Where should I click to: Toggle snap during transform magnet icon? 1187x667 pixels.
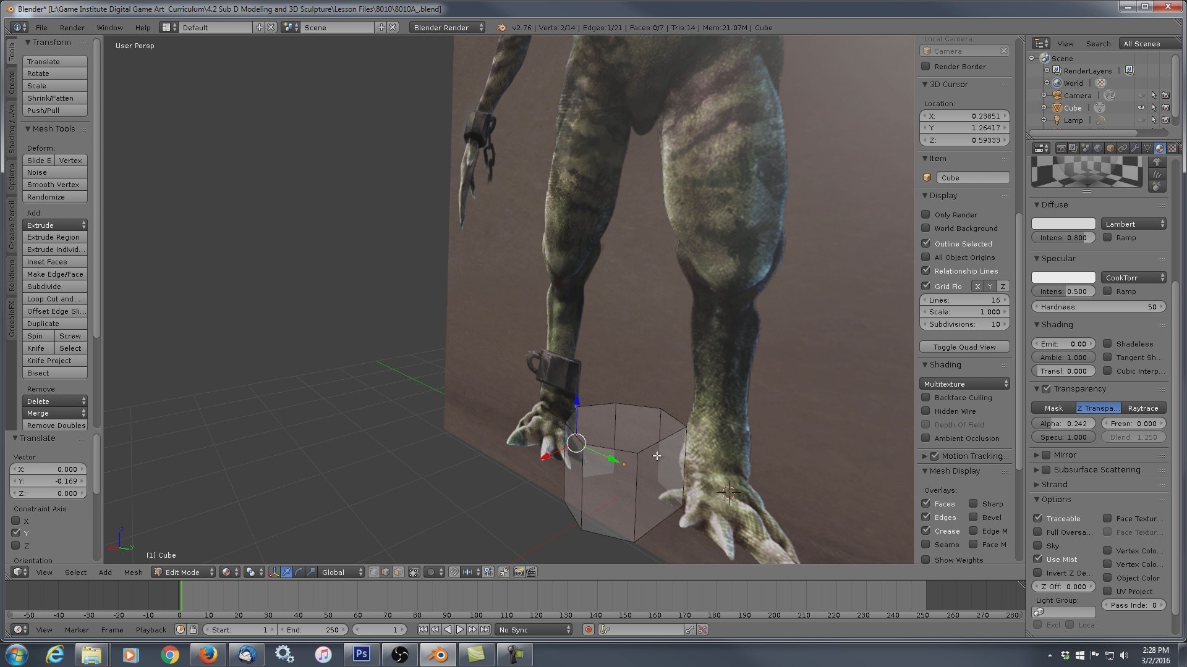click(454, 573)
